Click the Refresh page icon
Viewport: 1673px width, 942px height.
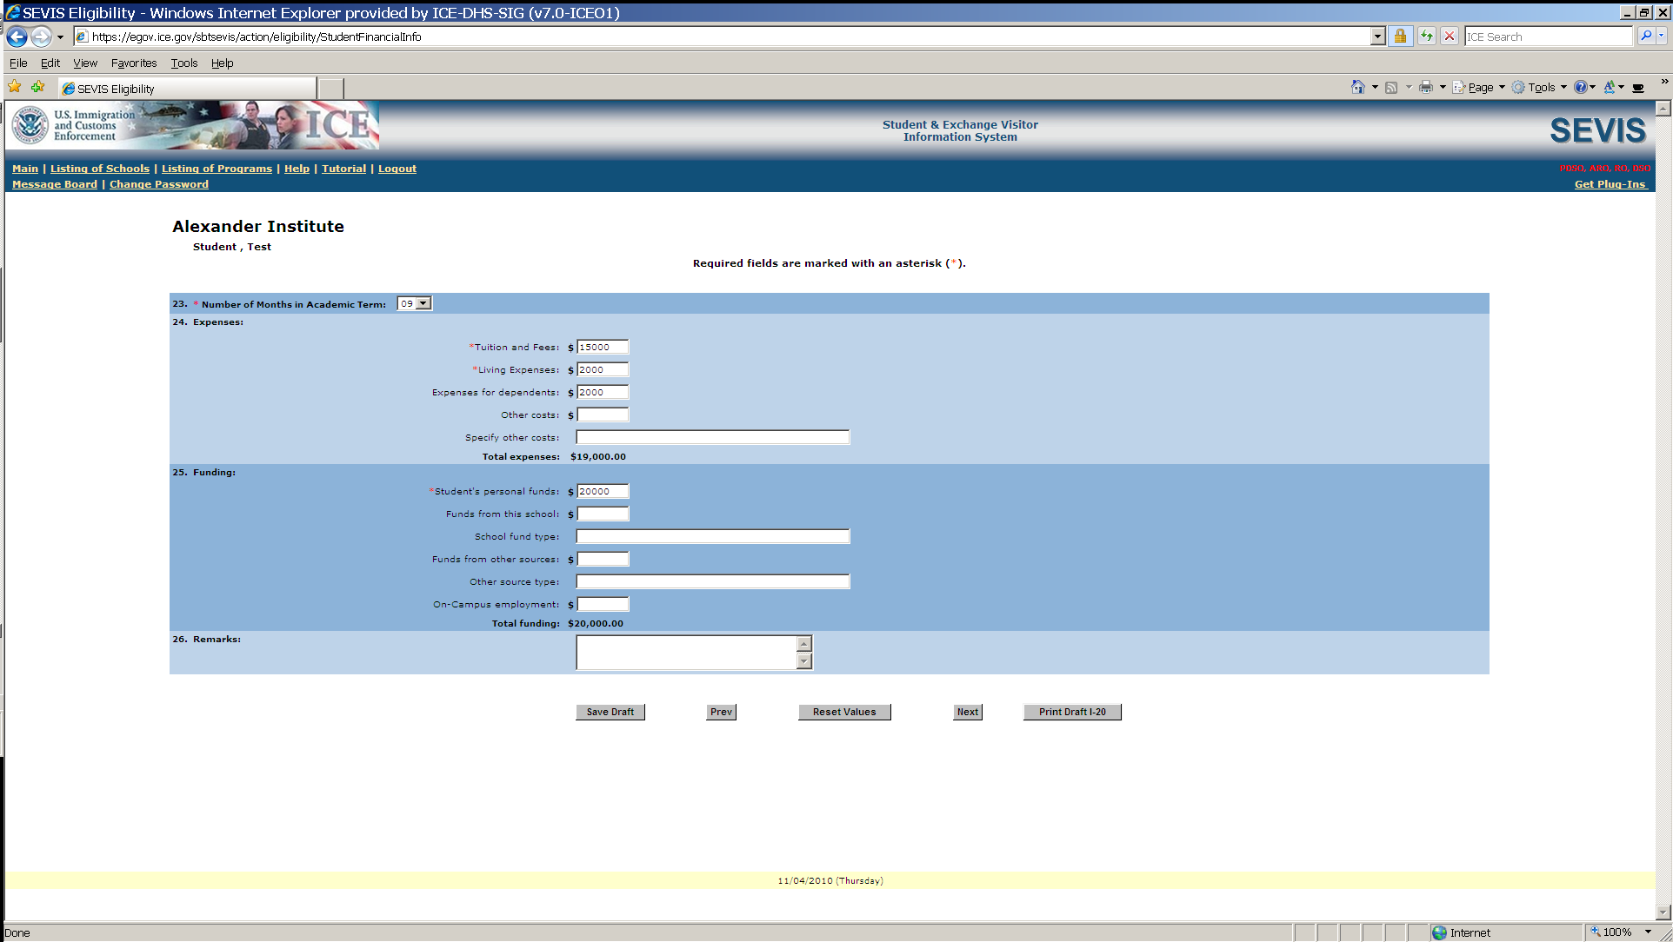pos(1426,36)
